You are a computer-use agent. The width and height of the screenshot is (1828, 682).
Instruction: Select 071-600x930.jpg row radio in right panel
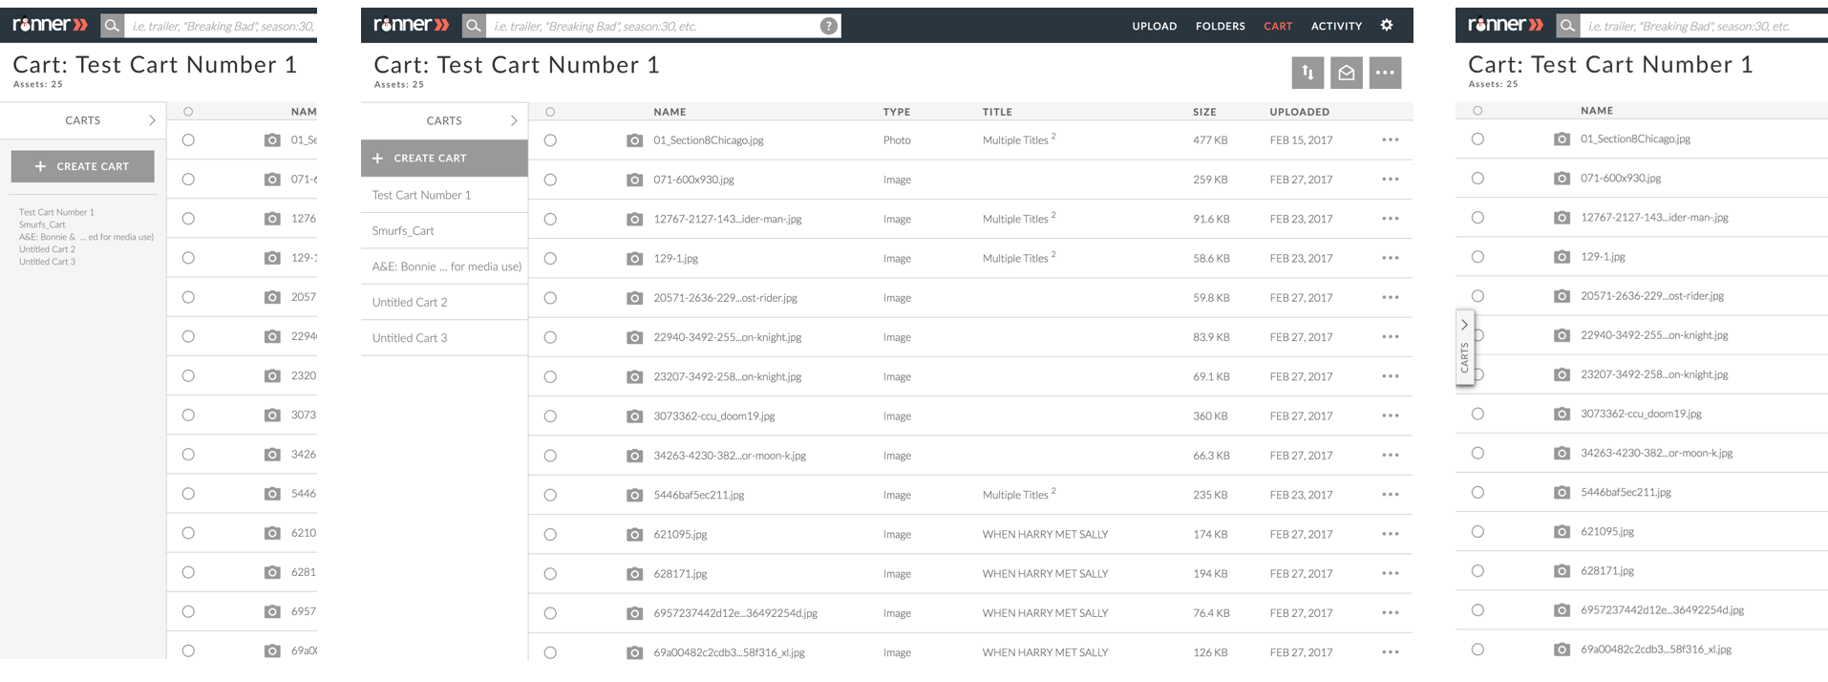tap(1477, 179)
